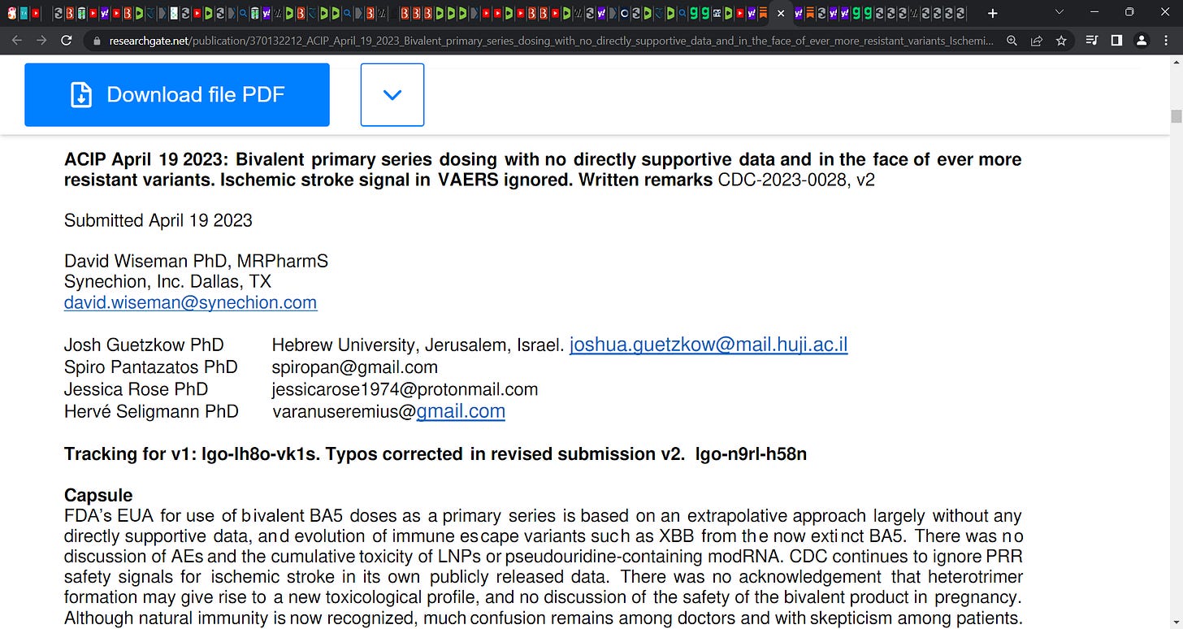Image resolution: width=1183 pixels, height=629 pixels.
Task: Click the browser forward arrow
Action: click(41, 40)
